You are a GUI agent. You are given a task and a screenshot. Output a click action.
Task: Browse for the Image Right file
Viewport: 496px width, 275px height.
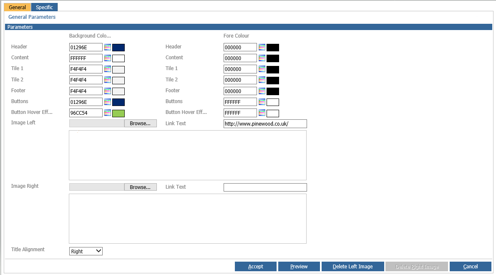(140, 187)
